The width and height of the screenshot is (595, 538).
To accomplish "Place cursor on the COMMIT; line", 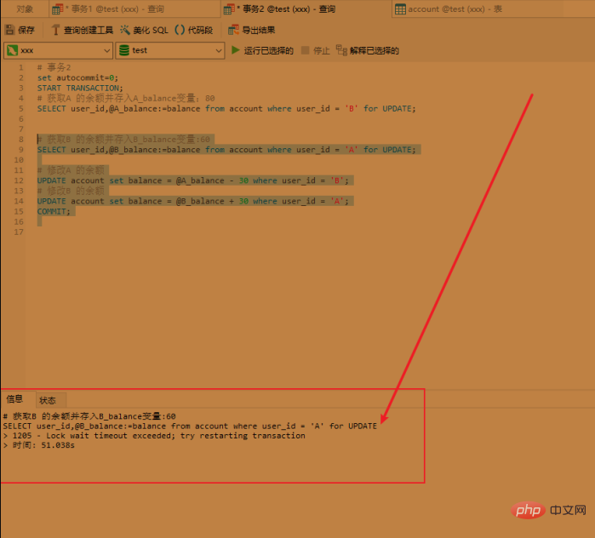I will (54, 211).
